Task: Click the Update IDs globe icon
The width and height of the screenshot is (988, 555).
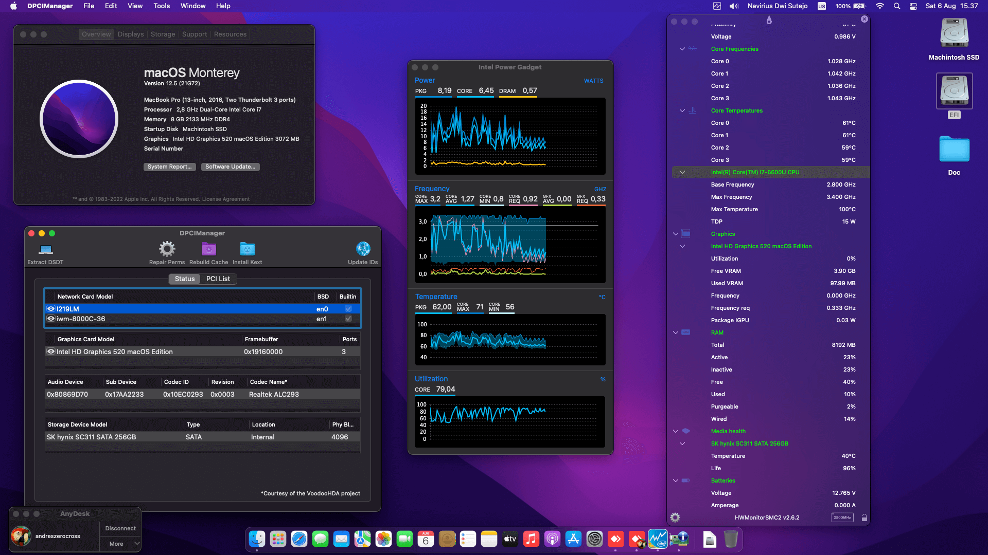Action: [363, 249]
